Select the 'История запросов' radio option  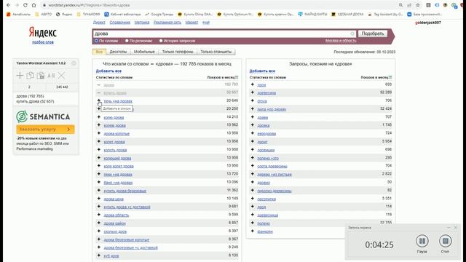(161, 41)
